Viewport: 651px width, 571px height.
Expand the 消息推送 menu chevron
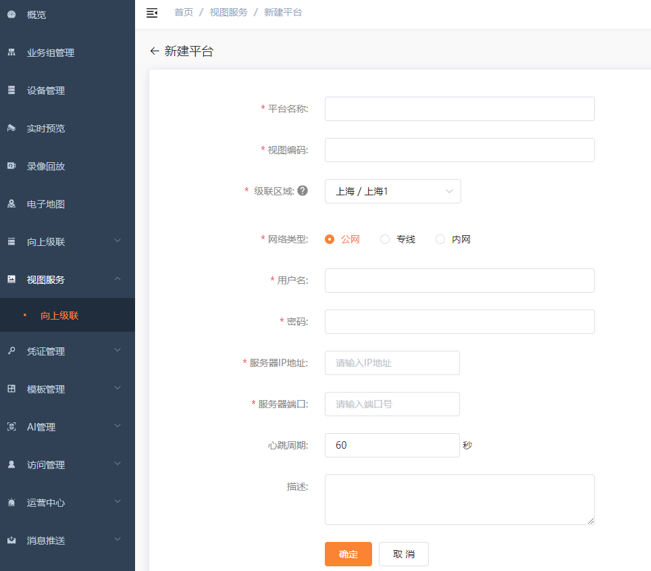tap(118, 539)
